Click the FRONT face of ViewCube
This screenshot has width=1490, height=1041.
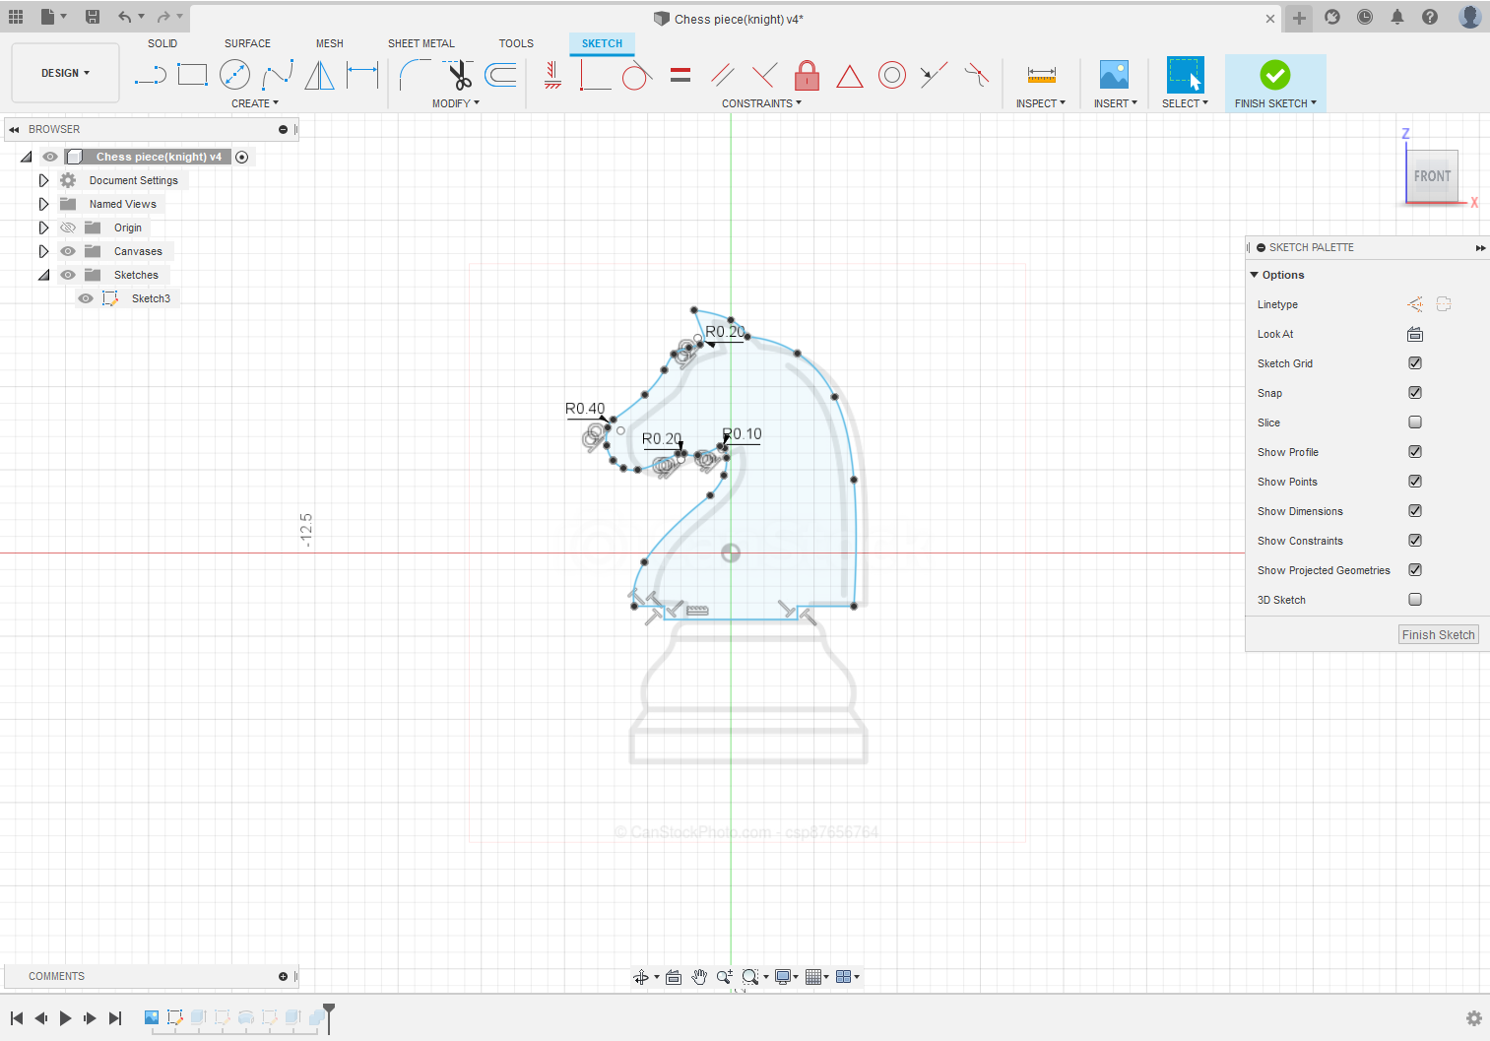pyautogui.click(x=1432, y=176)
